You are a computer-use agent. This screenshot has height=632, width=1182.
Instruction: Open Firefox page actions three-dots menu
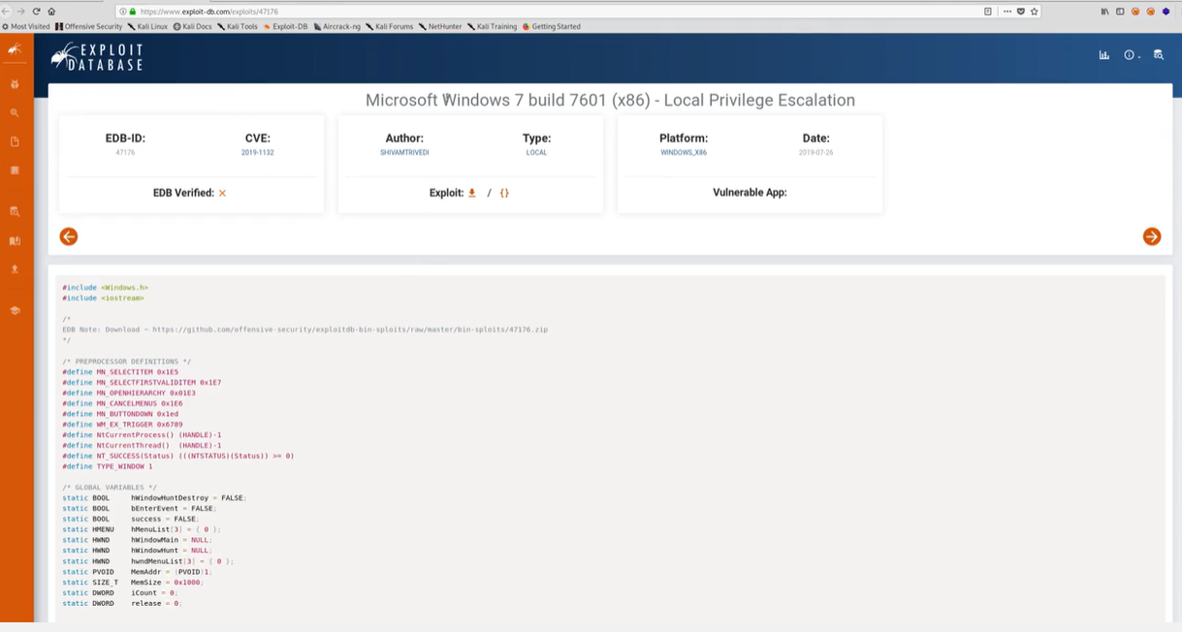[1007, 12]
